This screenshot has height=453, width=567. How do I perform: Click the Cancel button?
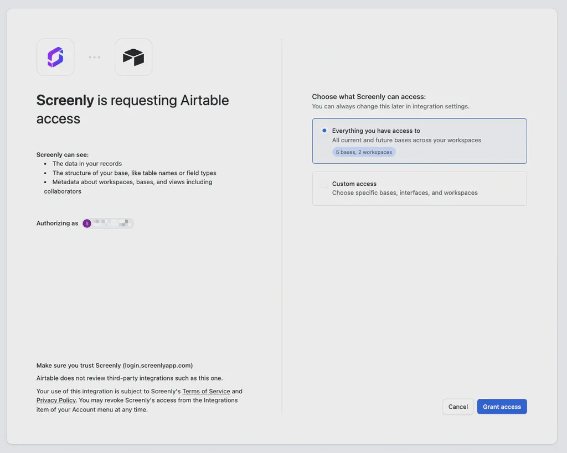click(x=458, y=407)
